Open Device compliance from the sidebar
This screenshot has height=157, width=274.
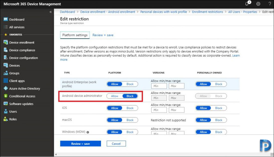[x=22, y=50]
